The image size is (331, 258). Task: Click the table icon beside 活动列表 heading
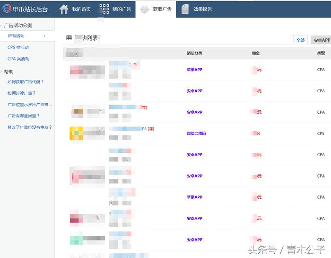[x=69, y=38]
